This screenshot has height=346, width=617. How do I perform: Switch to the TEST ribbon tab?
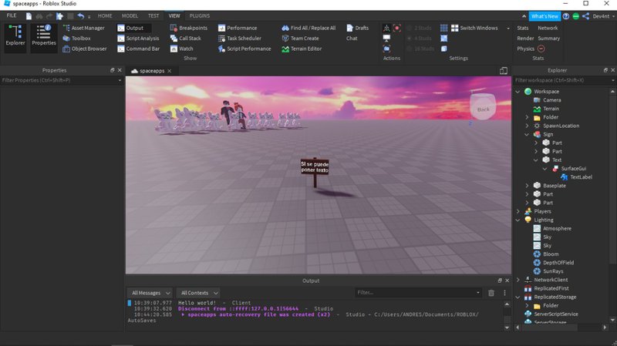pyautogui.click(x=153, y=15)
